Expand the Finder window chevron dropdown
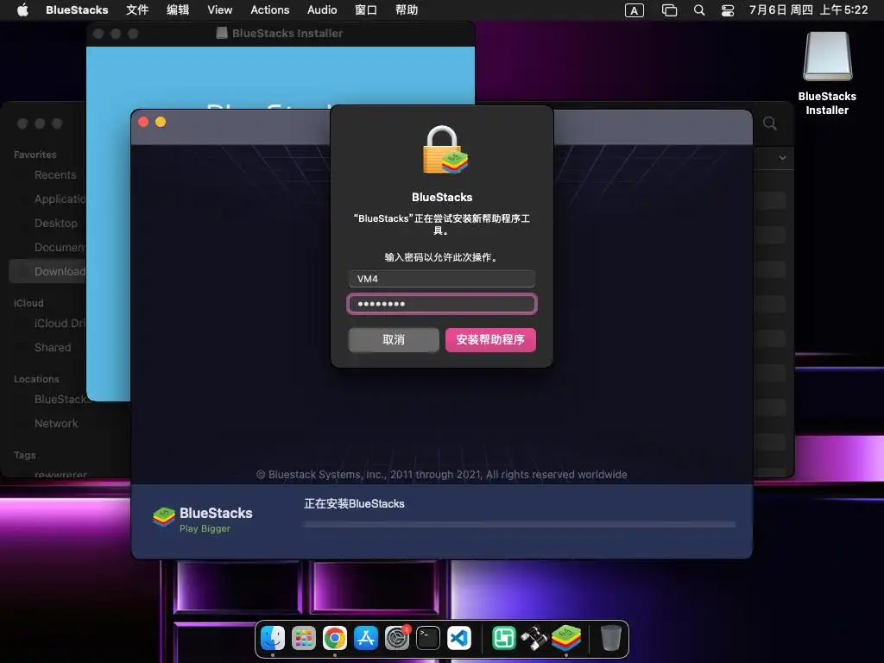This screenshot has width=884, height=663. pos(782,158)
